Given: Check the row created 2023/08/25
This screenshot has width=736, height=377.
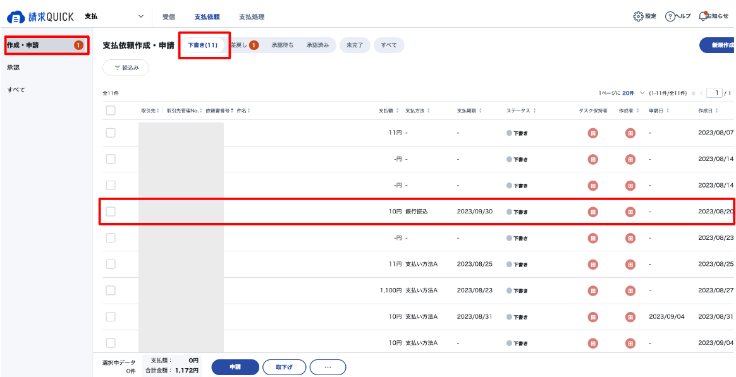Looking at the screenshot, I should tap(111, 265).
